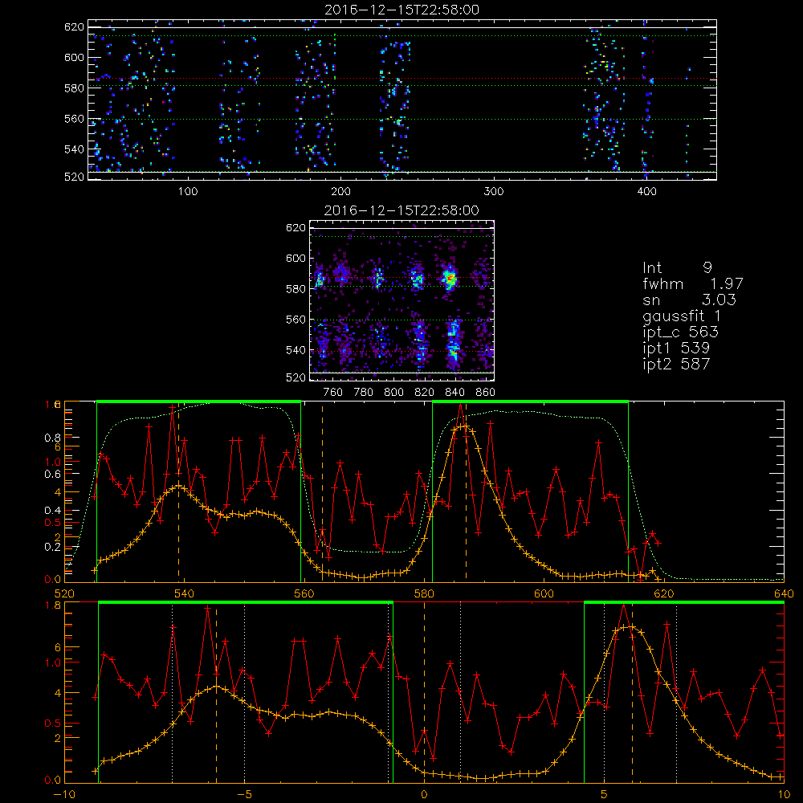Click x-axis label 760 on middle image
The height and width of the screenshot is (803, 803).
click(333, 393)
